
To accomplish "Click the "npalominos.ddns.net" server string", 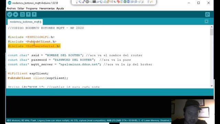I will pyautogui.click(x=80, y=64).
